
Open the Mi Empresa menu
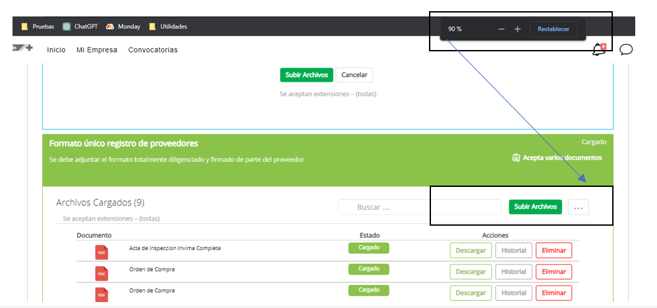tap(96, 50)
